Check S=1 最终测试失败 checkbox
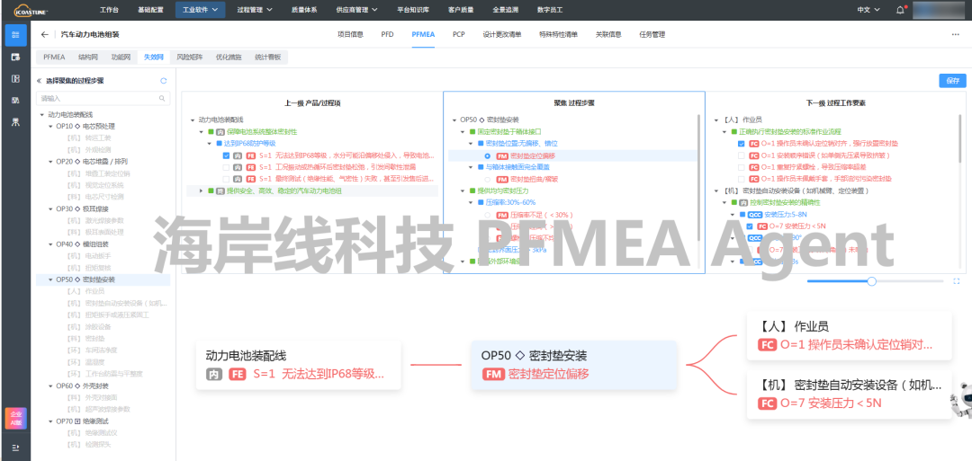Viewport: 972px width, 461px height. point(226,180)
